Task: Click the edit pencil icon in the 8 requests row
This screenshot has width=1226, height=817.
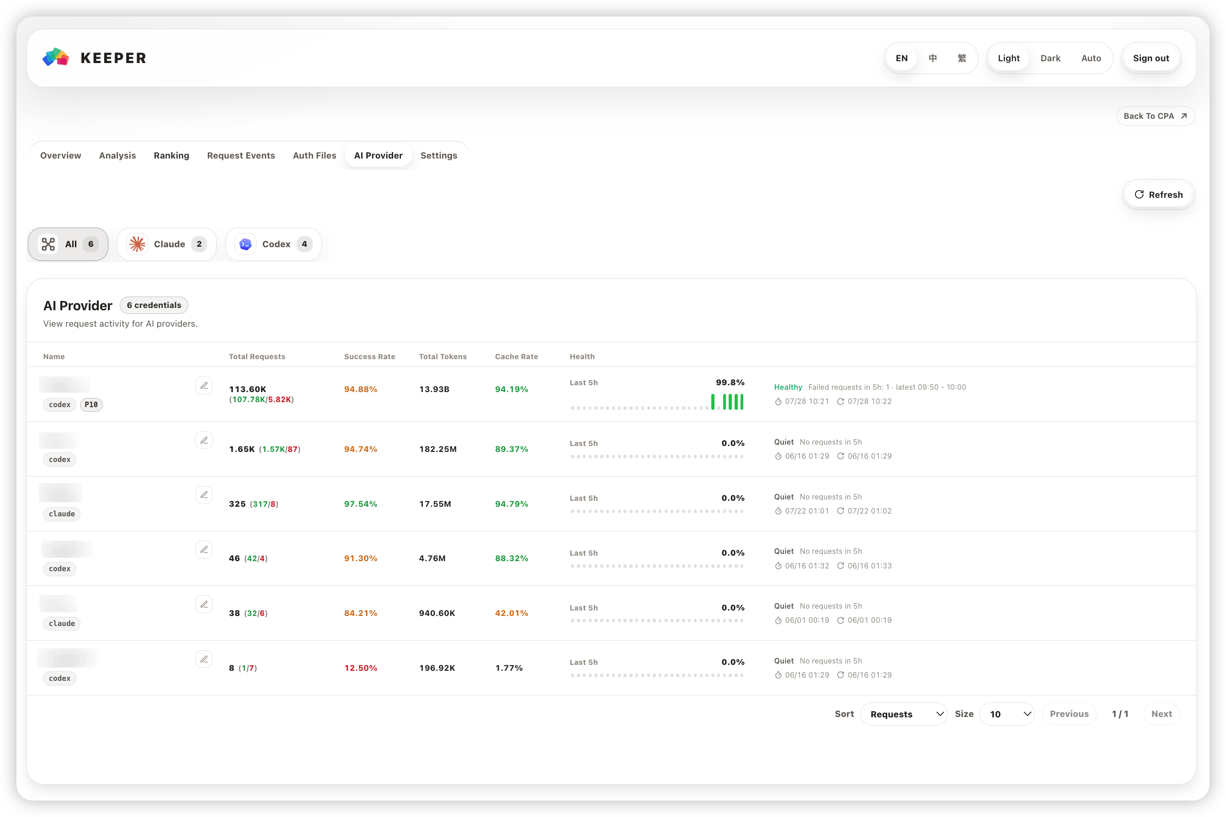Action: 204,659
